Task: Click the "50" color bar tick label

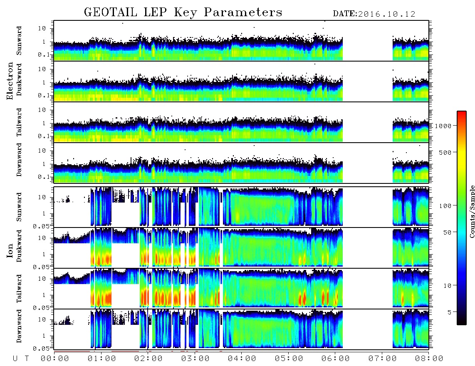Action: 447,232
